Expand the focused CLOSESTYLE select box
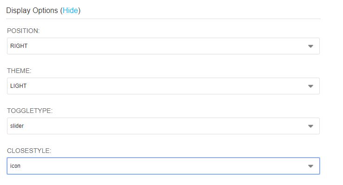343x185 pixels. (163, 166)
